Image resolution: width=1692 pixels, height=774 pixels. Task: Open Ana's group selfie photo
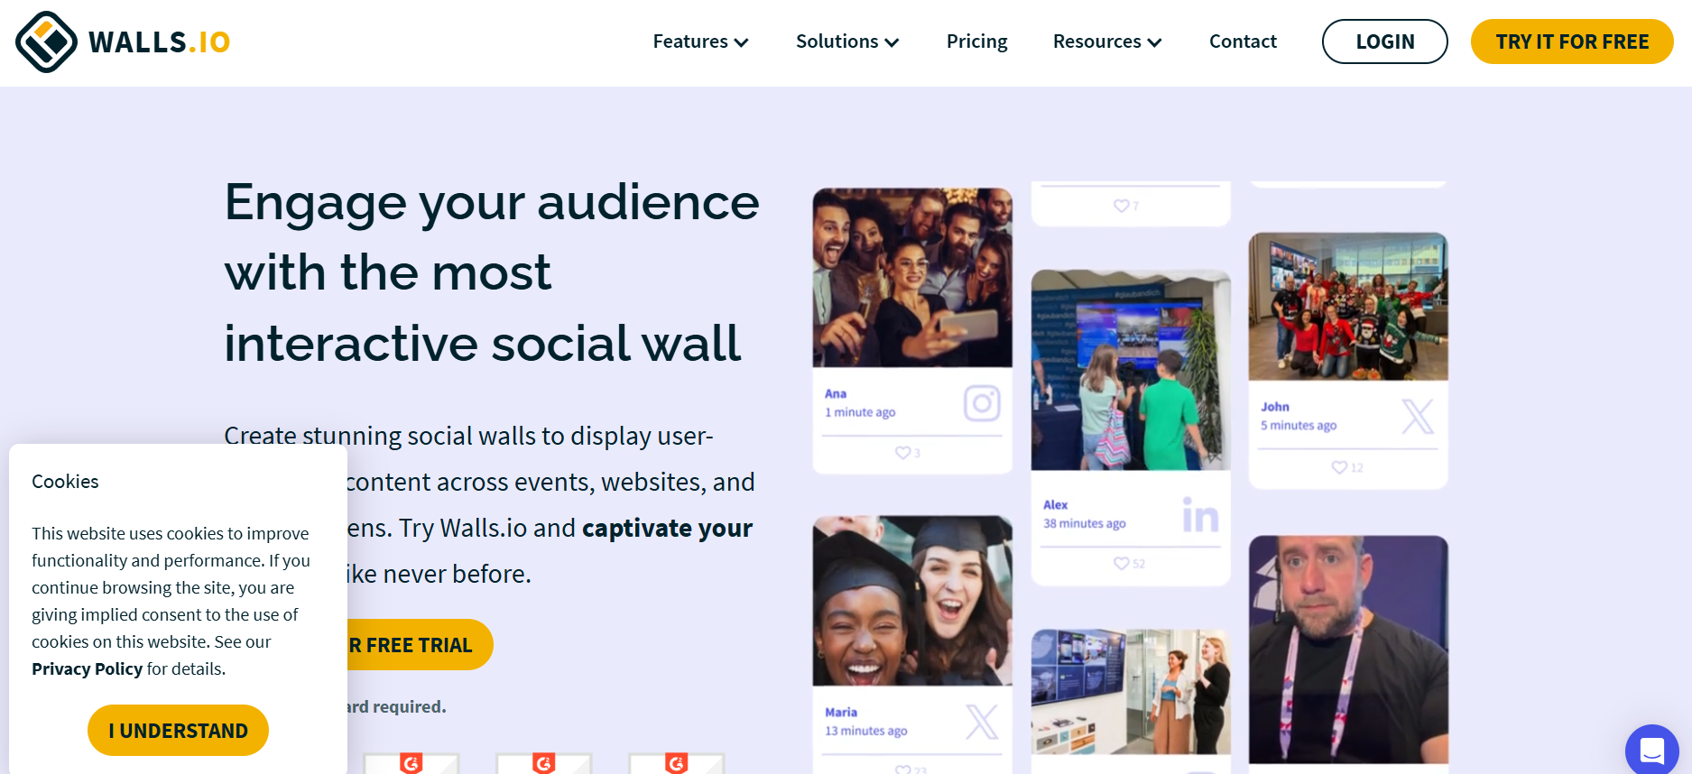pyautogui.click(x=912, y=278)
